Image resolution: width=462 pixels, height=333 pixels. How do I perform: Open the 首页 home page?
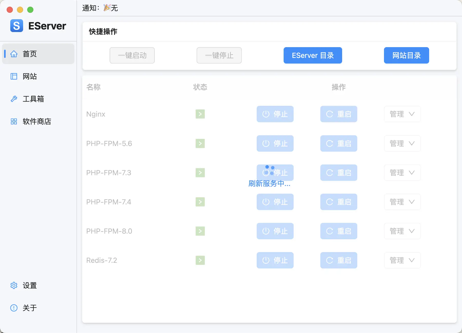pos(38,54)
